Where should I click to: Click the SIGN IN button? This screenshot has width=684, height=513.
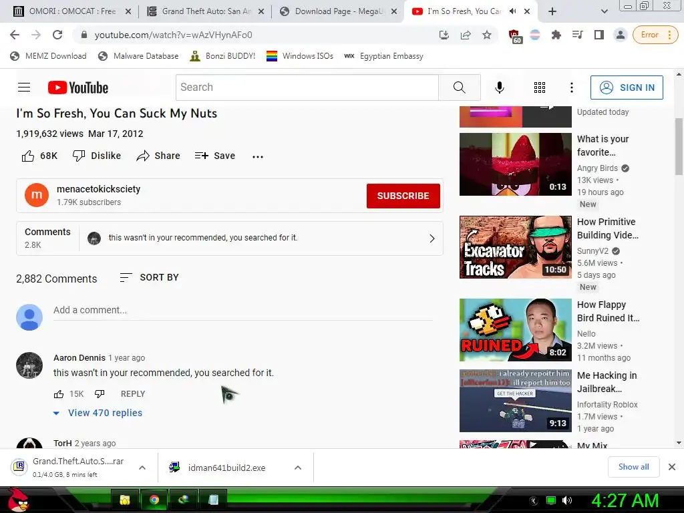tap(627, 88)
